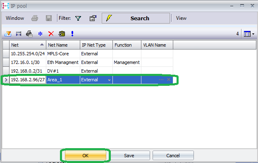Click the blue asterisk new record icon
This screenshot has height=163, width=258.
41,34
